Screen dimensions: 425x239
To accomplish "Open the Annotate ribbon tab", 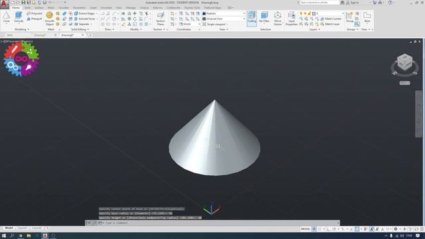I will click(x=106, y=7).
